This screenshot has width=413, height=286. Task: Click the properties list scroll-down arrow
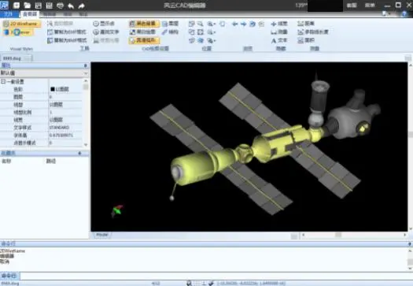tap(86, 145)
